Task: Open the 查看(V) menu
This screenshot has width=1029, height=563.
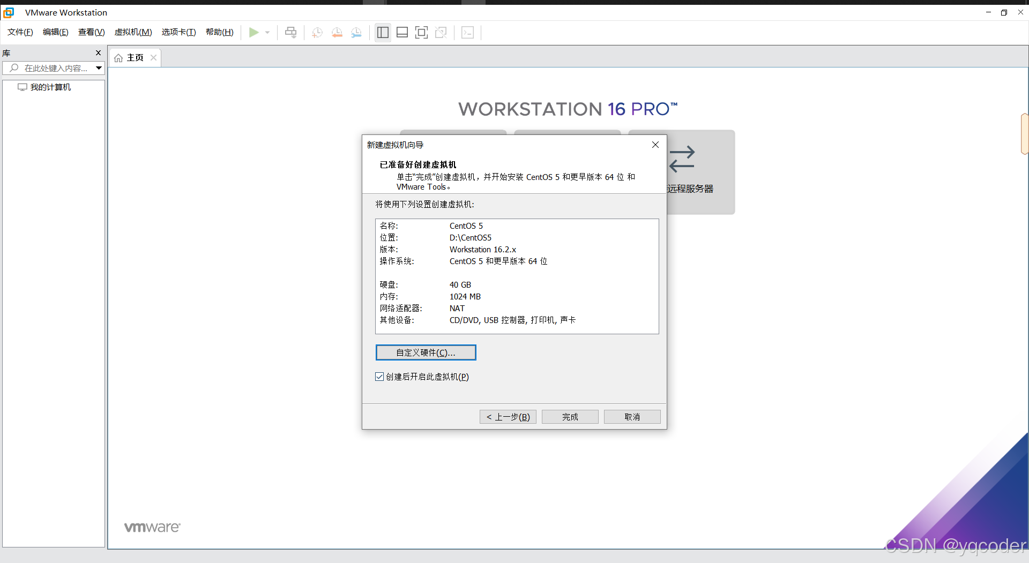Action: [92, 32]
